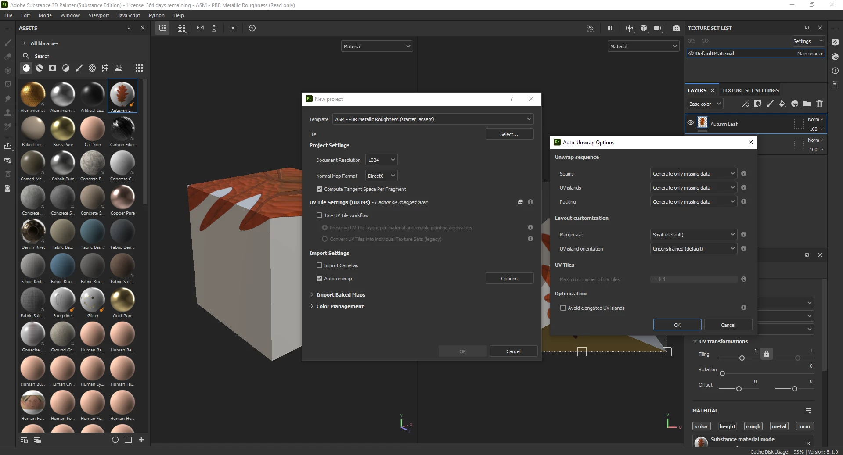Click the history reset icon in viewport toolbar
The height and width of the screenshot is (455, 843).
(252, 28)
